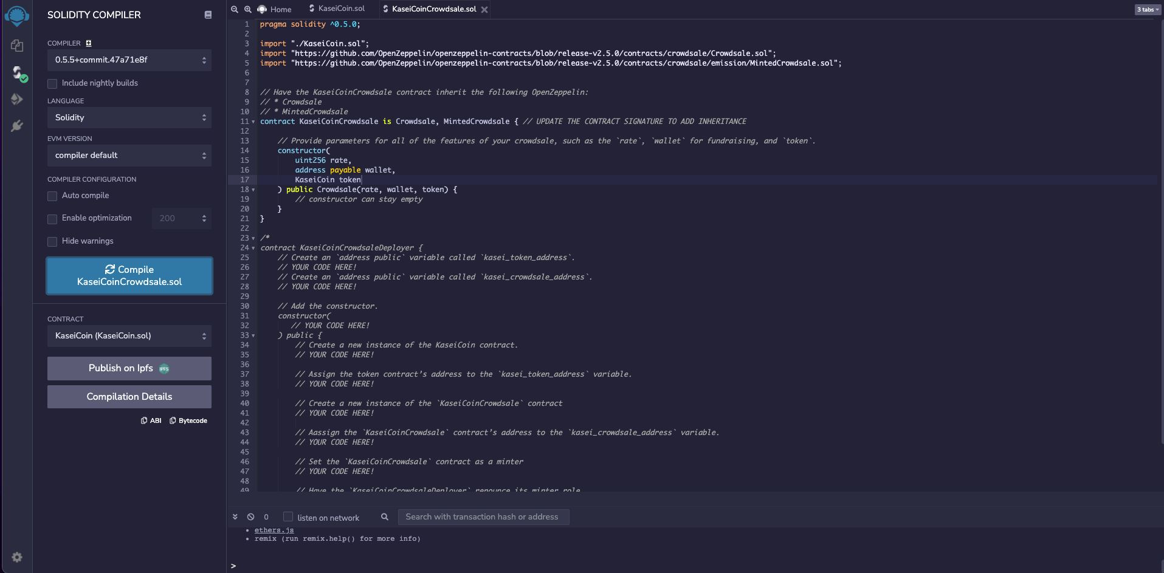Click the Compile KaseiCoinCrowdsale.sol button
Image resolution: width=1164 pixels, height=573 pixels.
[x=129, y=275]
